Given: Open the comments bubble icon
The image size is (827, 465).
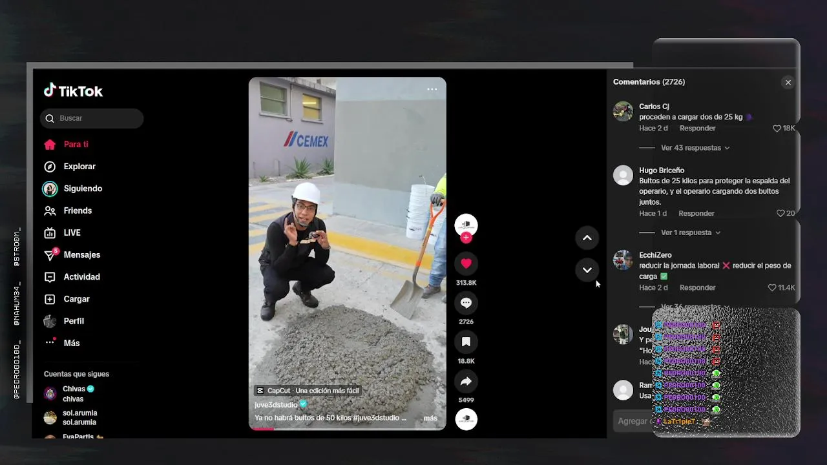Looking at the screenshot, I should coord(466,303).
